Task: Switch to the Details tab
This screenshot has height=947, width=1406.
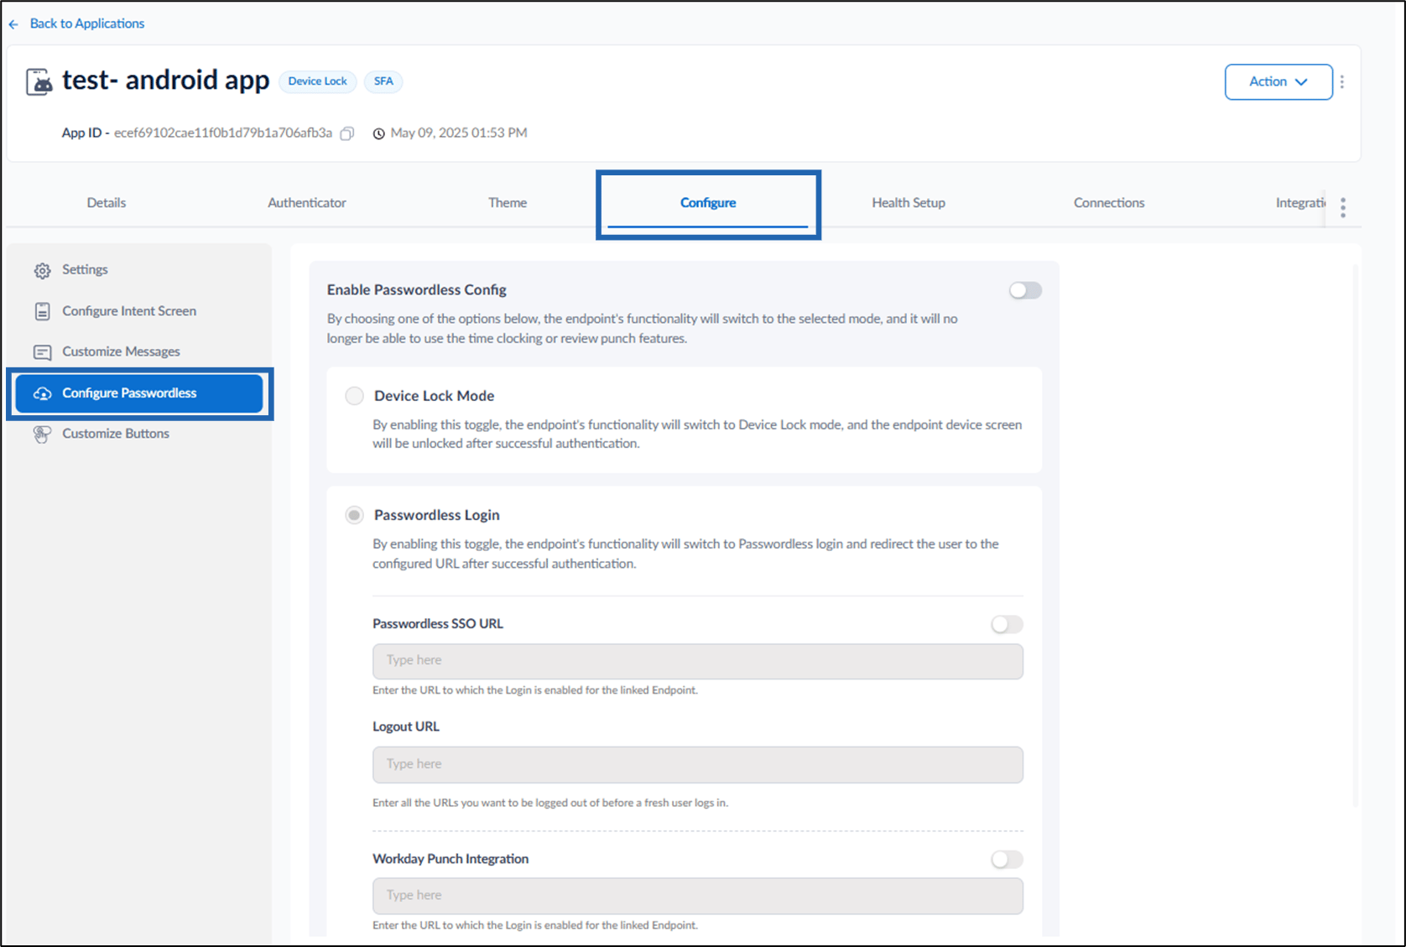Action: (x=107, y=203)
